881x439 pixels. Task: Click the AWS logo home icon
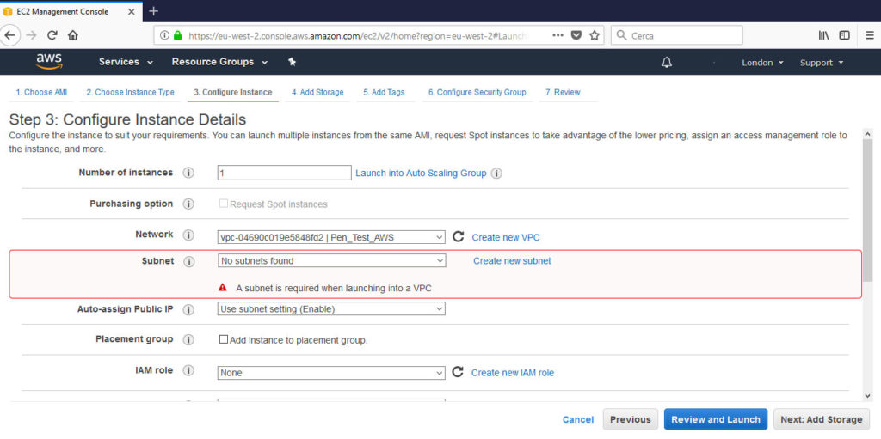(49, 62)
